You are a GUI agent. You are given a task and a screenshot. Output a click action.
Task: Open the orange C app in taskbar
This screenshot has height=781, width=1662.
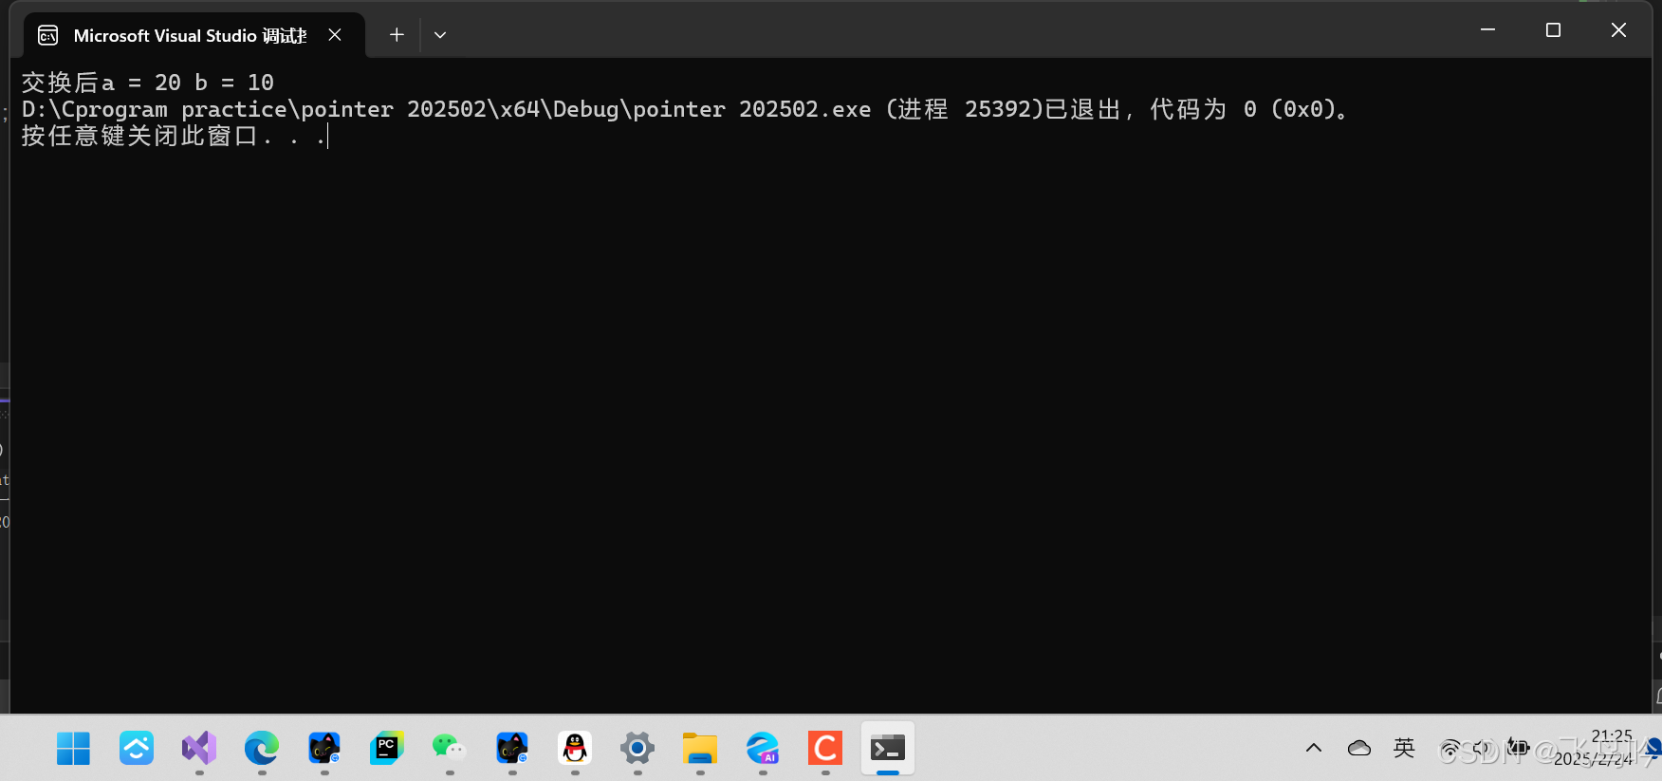click(x=824, y=749)
